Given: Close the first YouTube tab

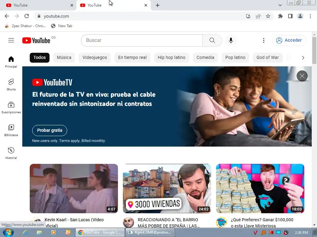Looking at the screenshot, I should click(72, 5).
